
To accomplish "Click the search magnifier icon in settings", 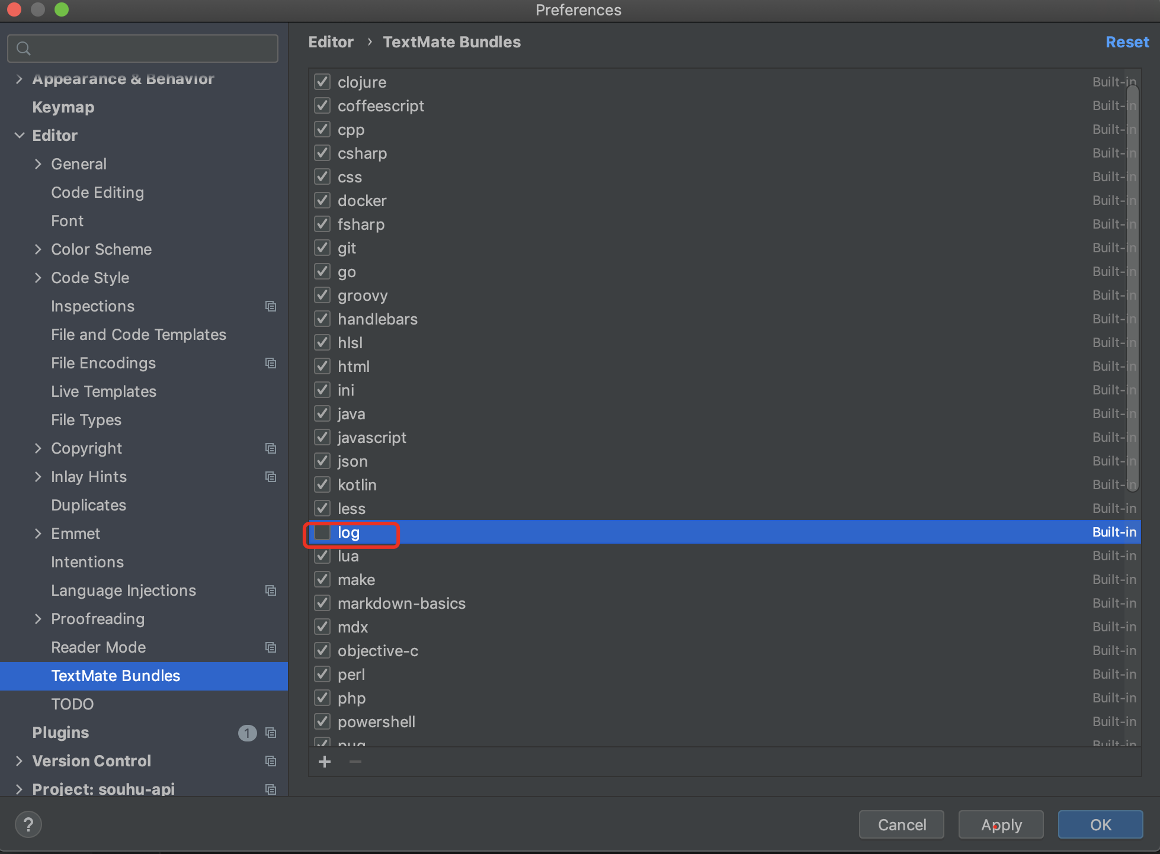I will (24, 49).
